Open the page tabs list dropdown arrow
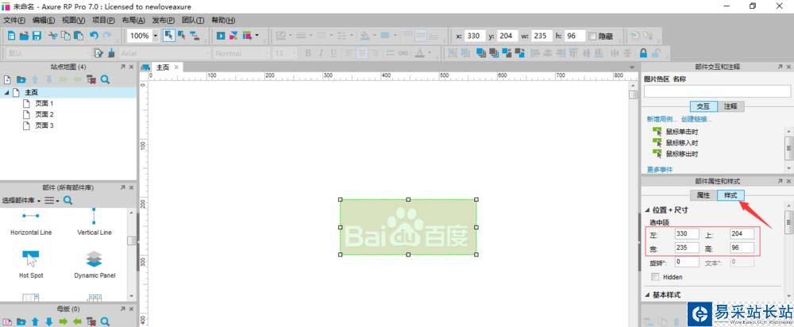The image size is (794, 327). point(631,67)
